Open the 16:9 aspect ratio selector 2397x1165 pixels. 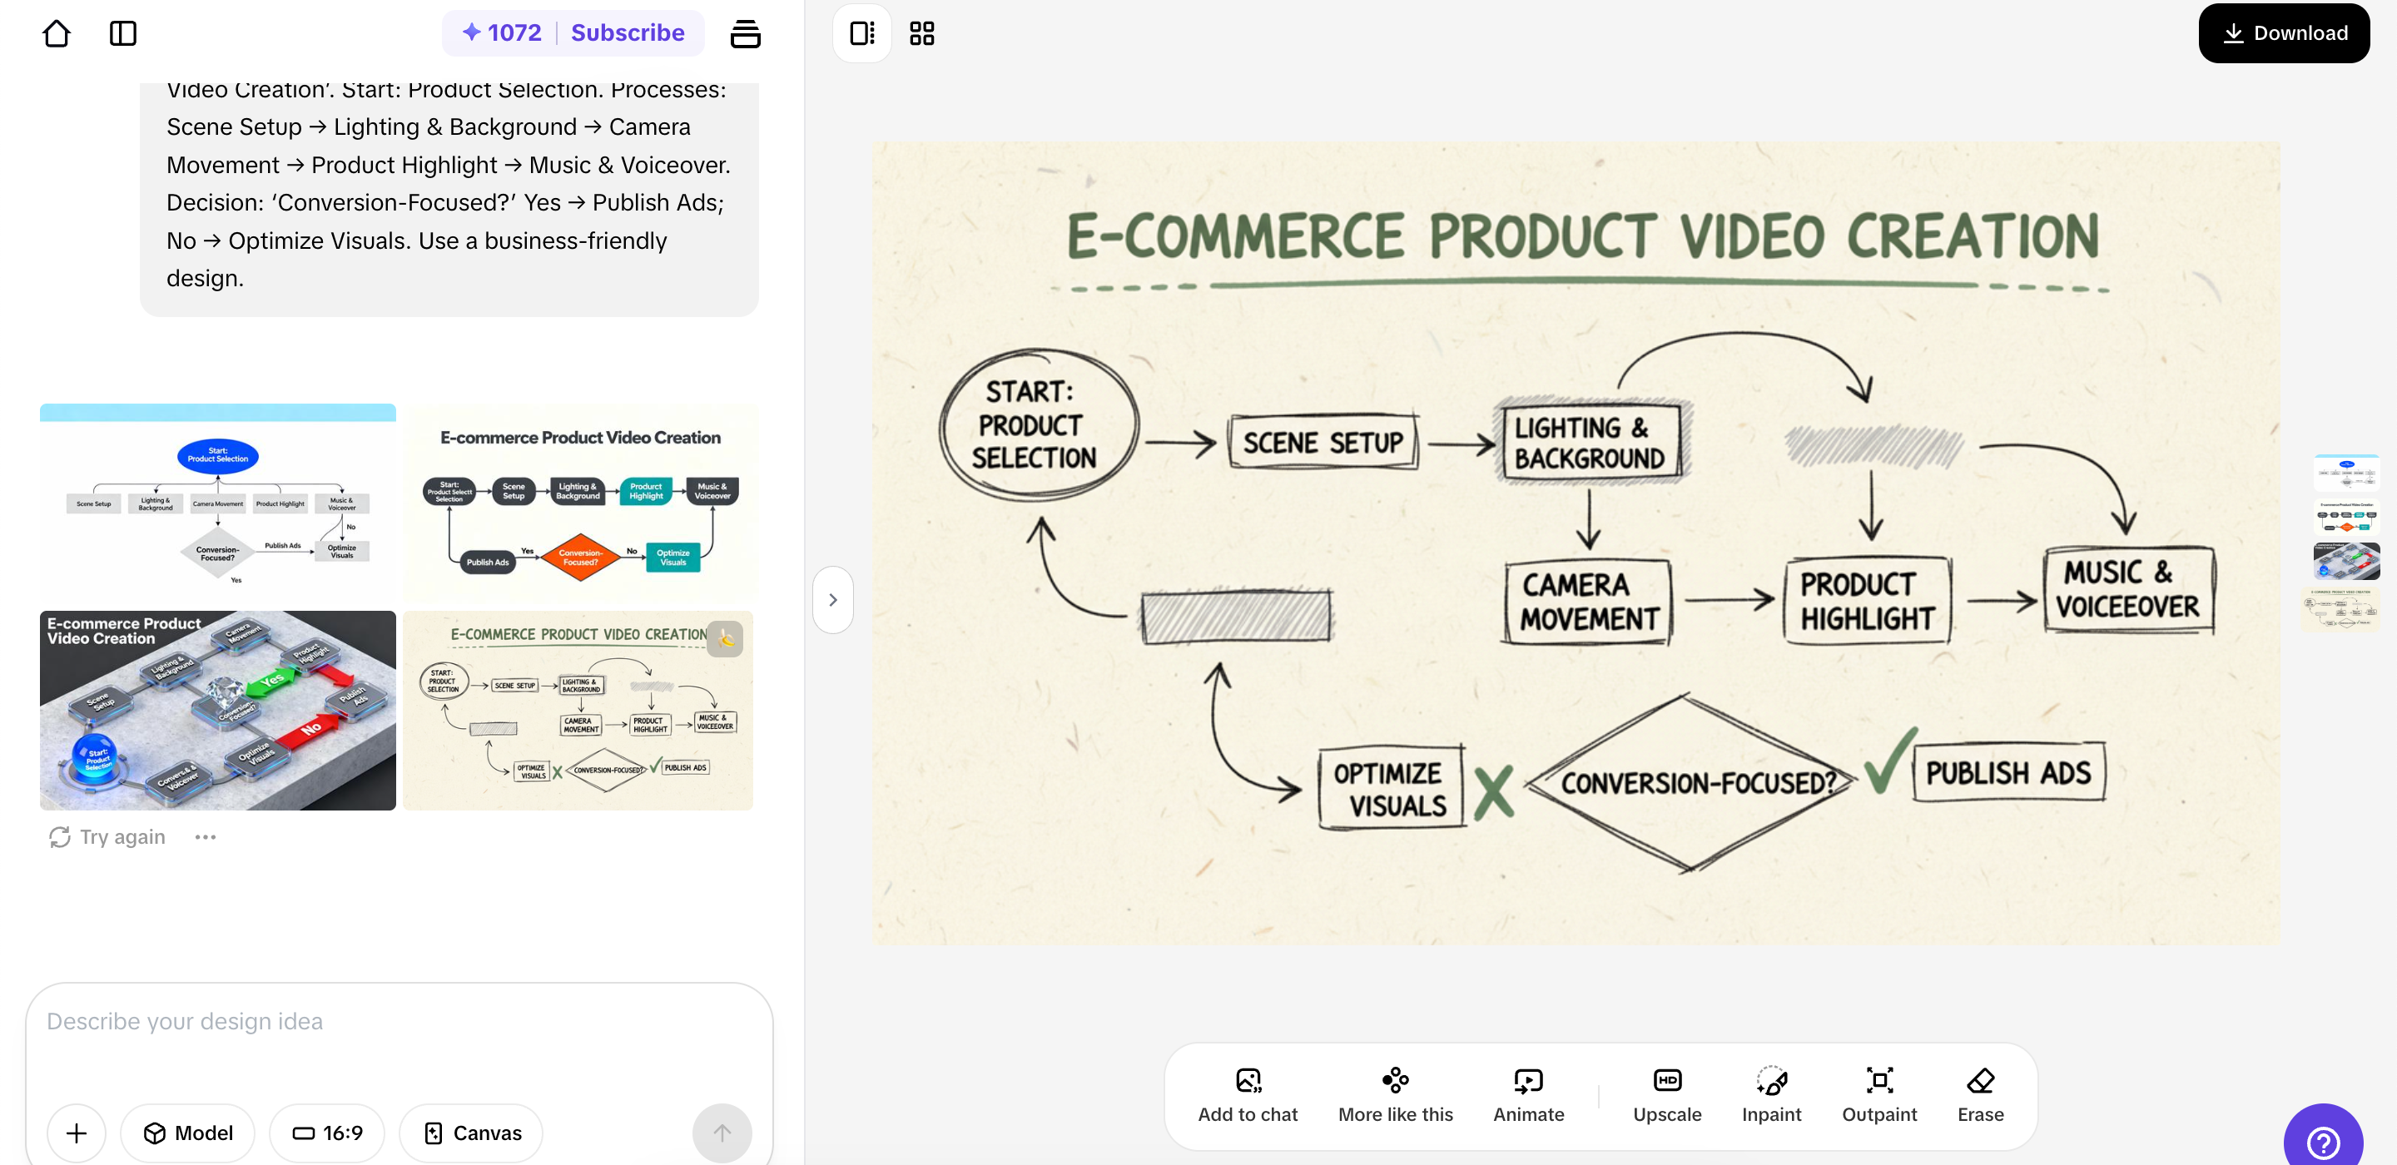click(x=326, y=1133)
